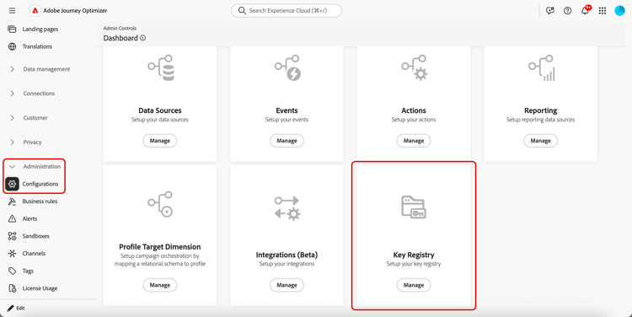Click the Adobe Journey Optimizer title
The width and height of the screenshot is (632, 317).
(75, 10)
